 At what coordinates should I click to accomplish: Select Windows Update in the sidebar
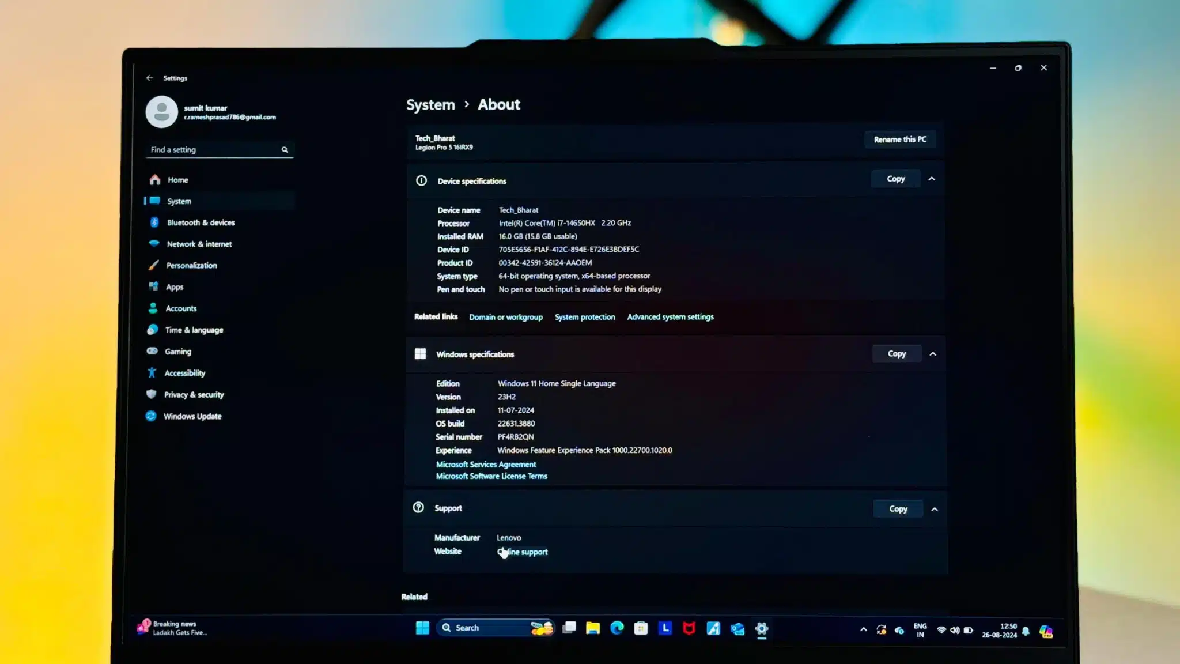coord(192,416)
